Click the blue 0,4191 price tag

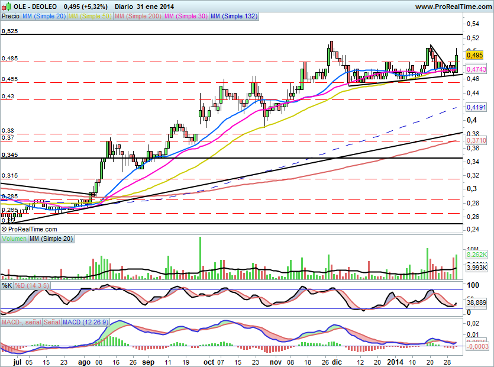476,108
